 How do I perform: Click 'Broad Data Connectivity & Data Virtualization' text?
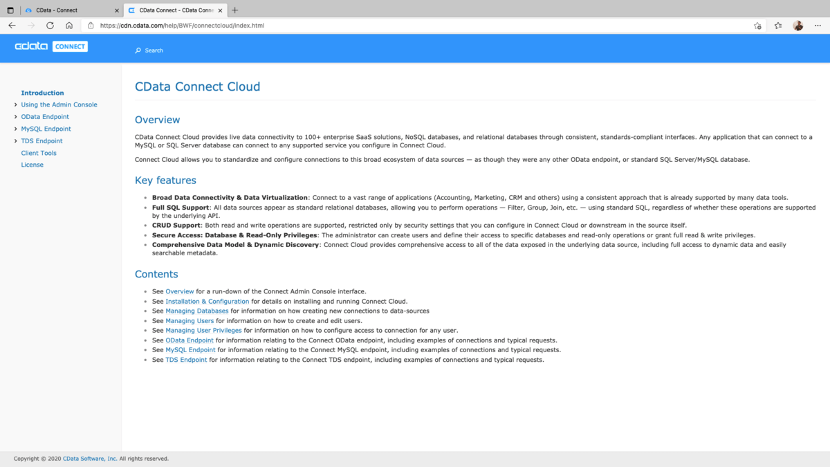tap(230, 198)
